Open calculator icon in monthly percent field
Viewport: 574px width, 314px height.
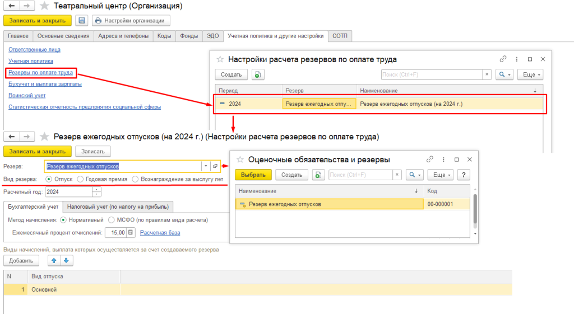[131, 233]
